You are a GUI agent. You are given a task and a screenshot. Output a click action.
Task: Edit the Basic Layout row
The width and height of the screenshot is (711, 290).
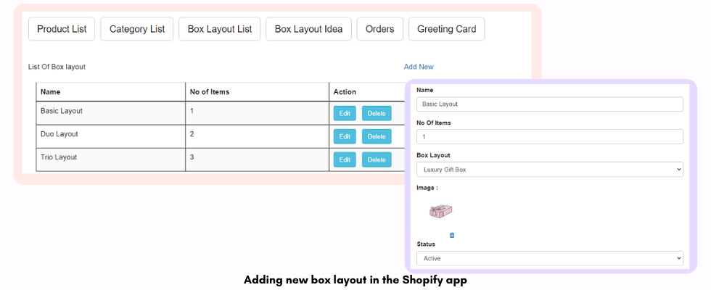point(345,113)
